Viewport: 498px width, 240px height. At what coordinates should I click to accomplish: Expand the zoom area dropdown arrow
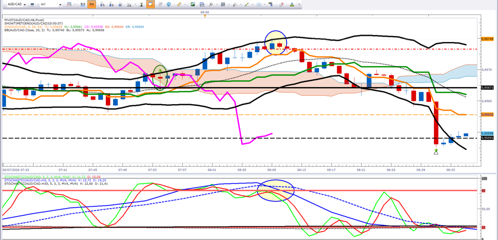tap(135, 5)
